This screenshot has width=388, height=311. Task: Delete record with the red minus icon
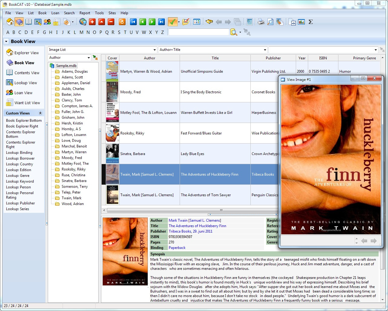click(111, 22)
